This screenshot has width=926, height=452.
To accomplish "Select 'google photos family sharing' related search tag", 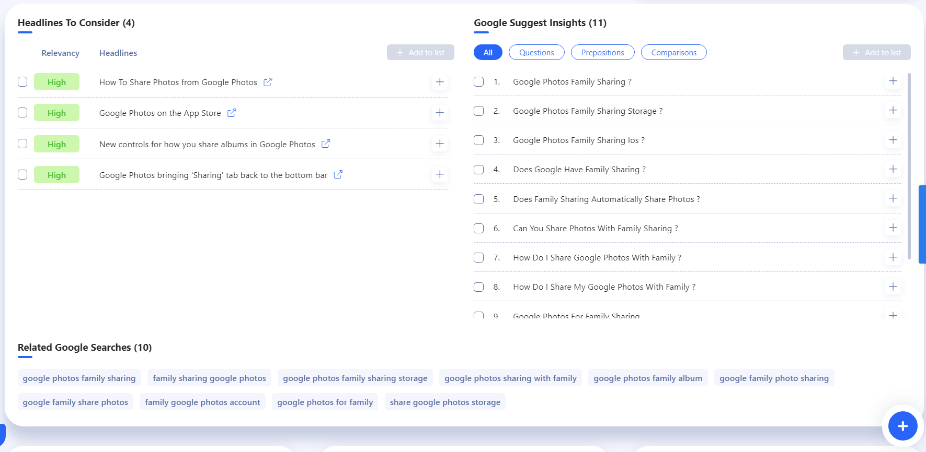I will tap(79, 378).
